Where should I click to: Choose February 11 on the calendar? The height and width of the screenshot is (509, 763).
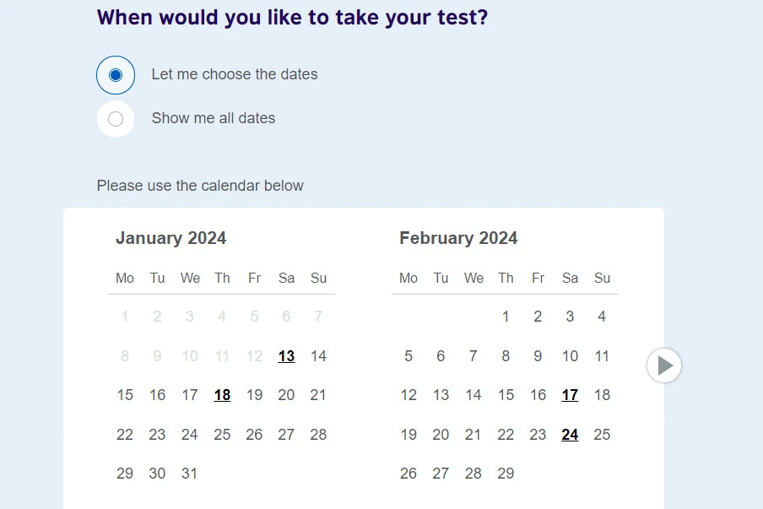click(602, 355)
